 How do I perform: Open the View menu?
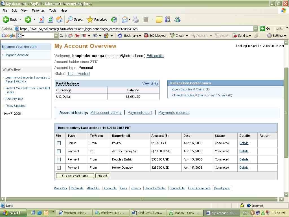[x=24, y=10]
